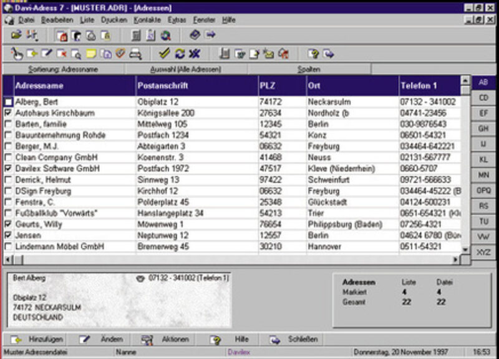
Task: Click the blue refresh arrows icon
Action: [x=180, y=54]
